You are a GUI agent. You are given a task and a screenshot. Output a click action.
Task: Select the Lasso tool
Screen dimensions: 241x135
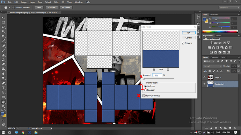point(3,27)
